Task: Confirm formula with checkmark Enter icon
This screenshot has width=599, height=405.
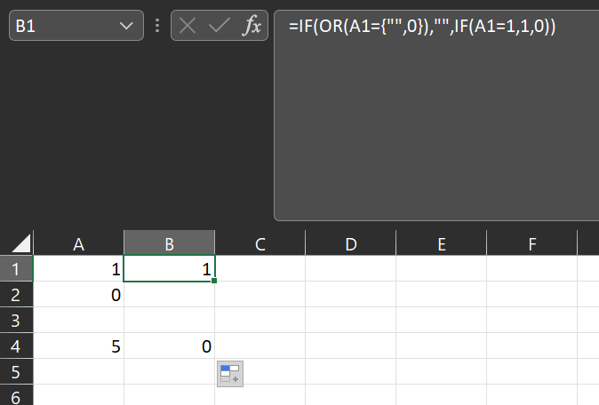Action: tap(219, 26)
